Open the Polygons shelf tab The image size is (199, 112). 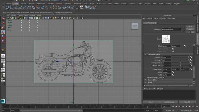click(x=32, y=4)
